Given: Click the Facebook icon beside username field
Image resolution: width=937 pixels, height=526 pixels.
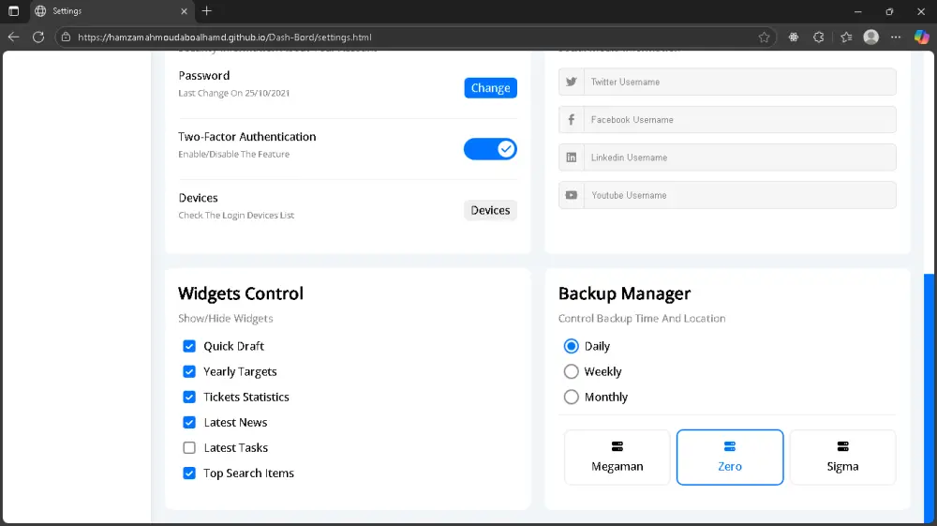Looking at the screenshot, I should [x=572, y=120].
